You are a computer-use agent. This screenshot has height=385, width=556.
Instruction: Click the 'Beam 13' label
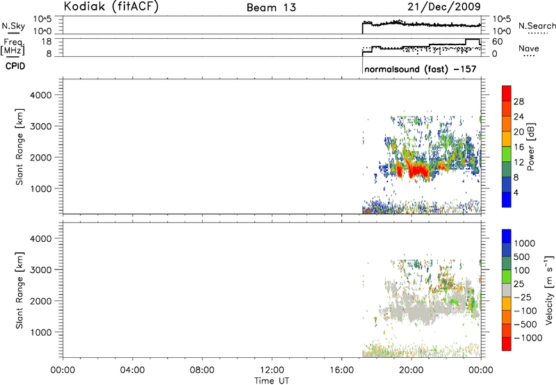(x=271, y=8)
